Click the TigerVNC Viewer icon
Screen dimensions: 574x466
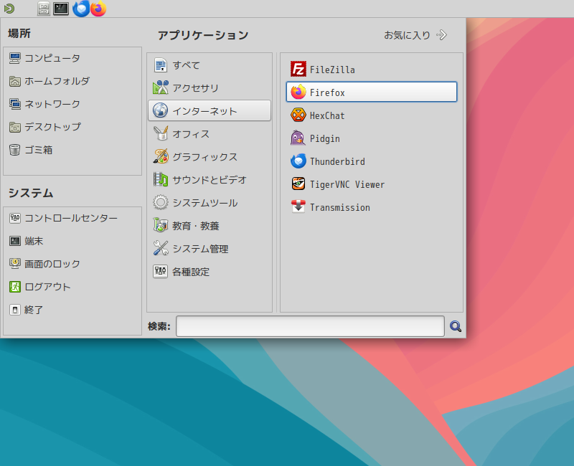pos(298,184)
